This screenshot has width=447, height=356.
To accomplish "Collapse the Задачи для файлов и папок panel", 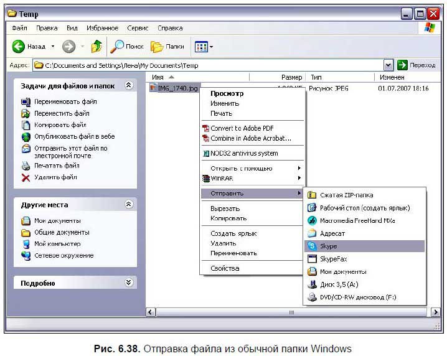I will coord(129,85).
